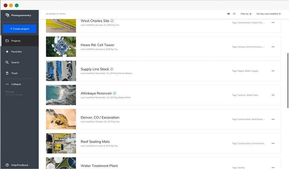Open more options for Supply Line Stock
289x169 pixels.
coord(273,71)
